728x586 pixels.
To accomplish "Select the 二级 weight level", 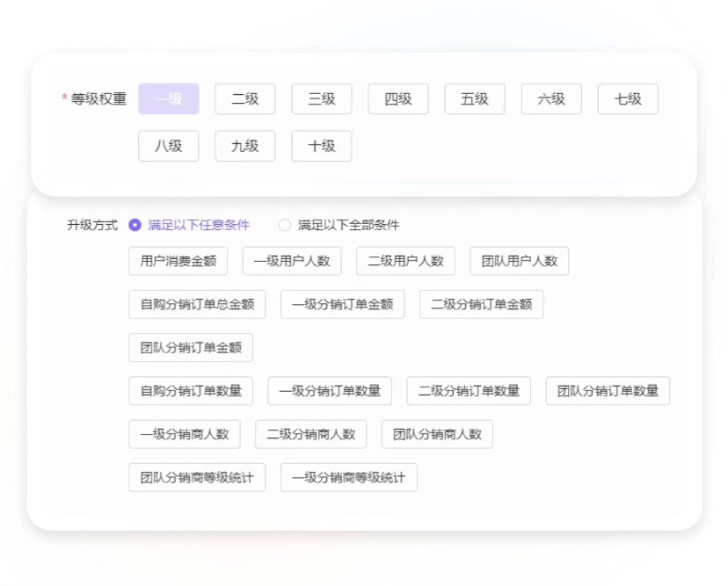I will pyautogui.click(x=245, y=99).
